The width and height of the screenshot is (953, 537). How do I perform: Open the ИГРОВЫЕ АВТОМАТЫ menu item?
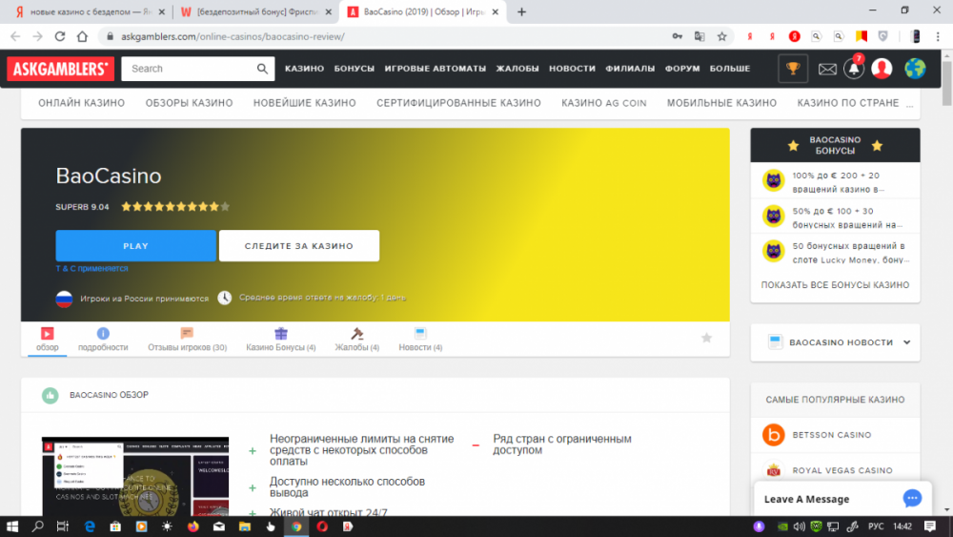point(435,69)
